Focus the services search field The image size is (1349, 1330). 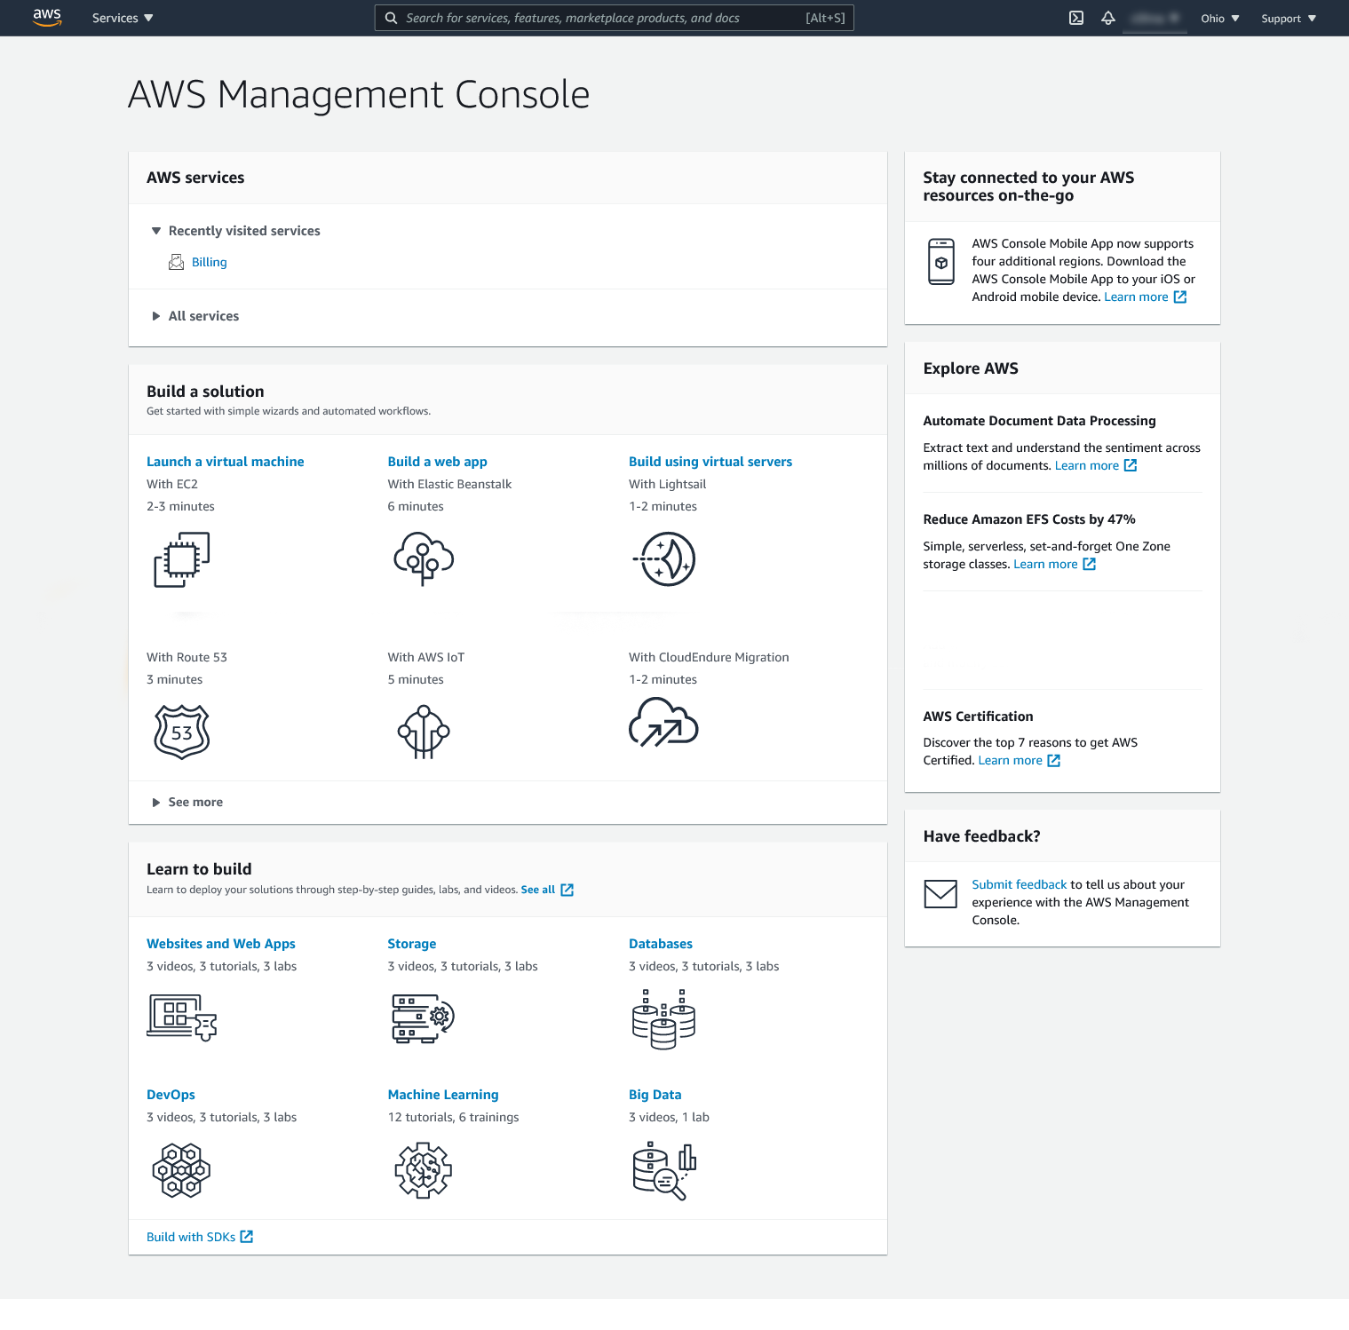(x=615, y=18)
